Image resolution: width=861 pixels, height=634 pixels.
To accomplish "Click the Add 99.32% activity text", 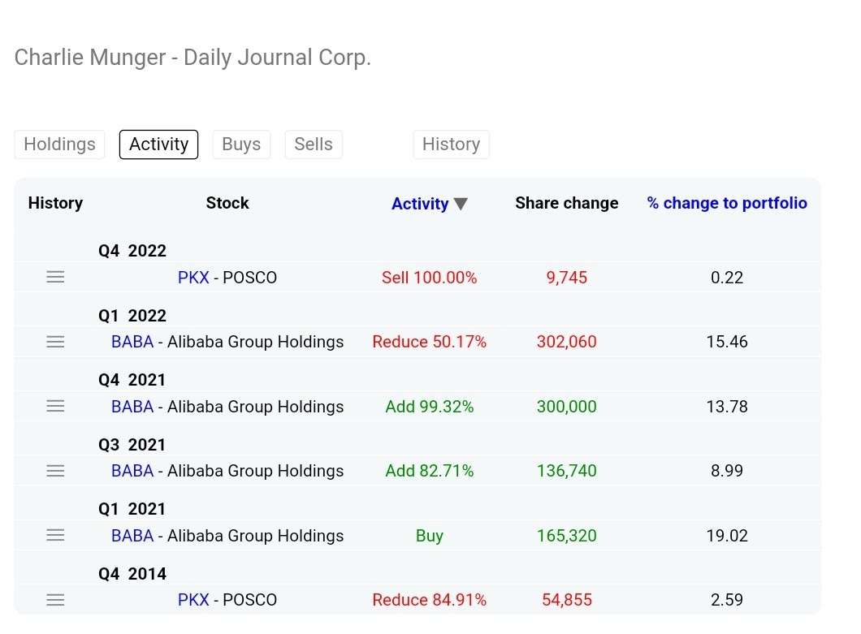I will [430, 407].
